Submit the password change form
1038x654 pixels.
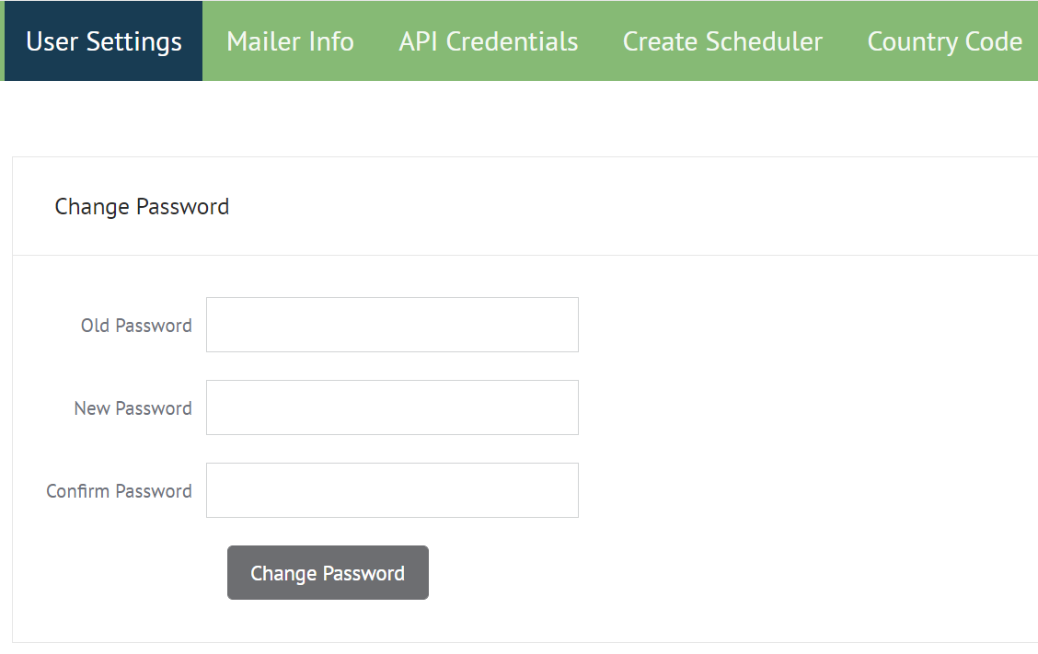click(328, 573)
